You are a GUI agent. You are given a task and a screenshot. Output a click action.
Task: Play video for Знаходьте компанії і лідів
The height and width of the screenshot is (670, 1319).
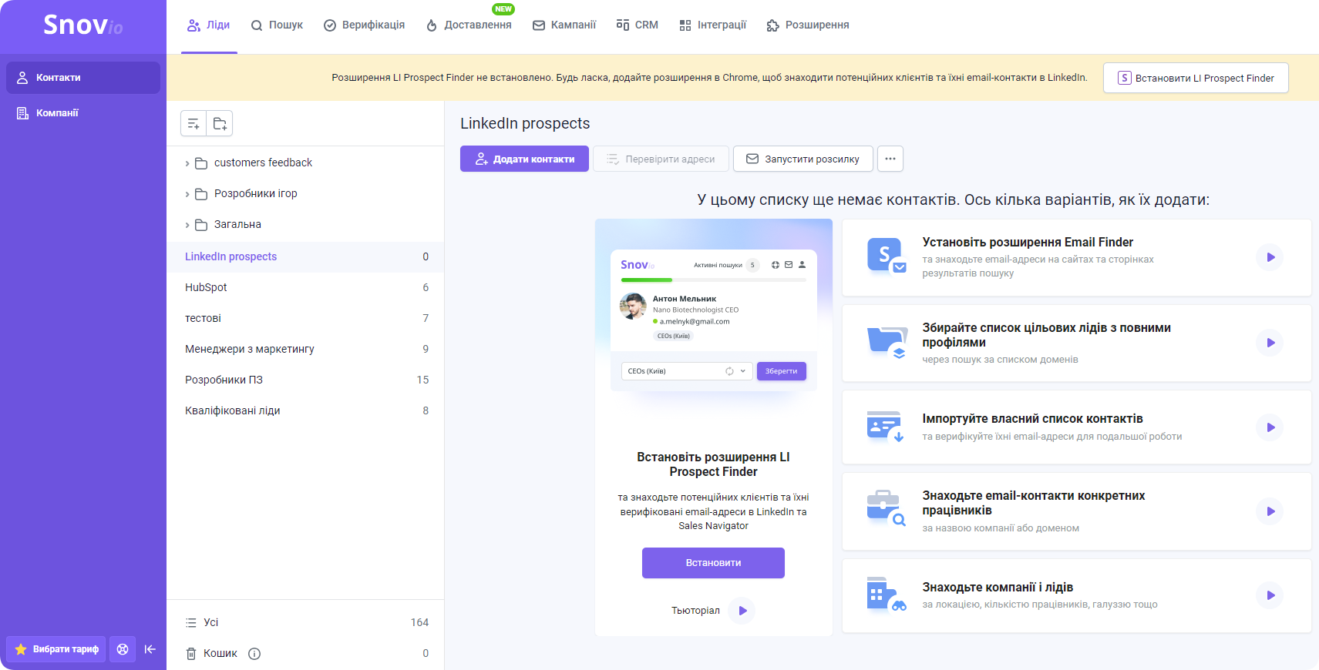click(x=1270, y=595)
